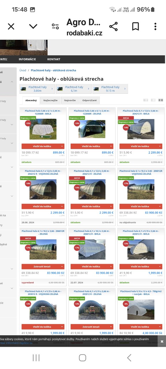Expand the Plachtové haly 9,15 m category
The width and height of the screenshot is (166, 369).
[x=110, y=89]
